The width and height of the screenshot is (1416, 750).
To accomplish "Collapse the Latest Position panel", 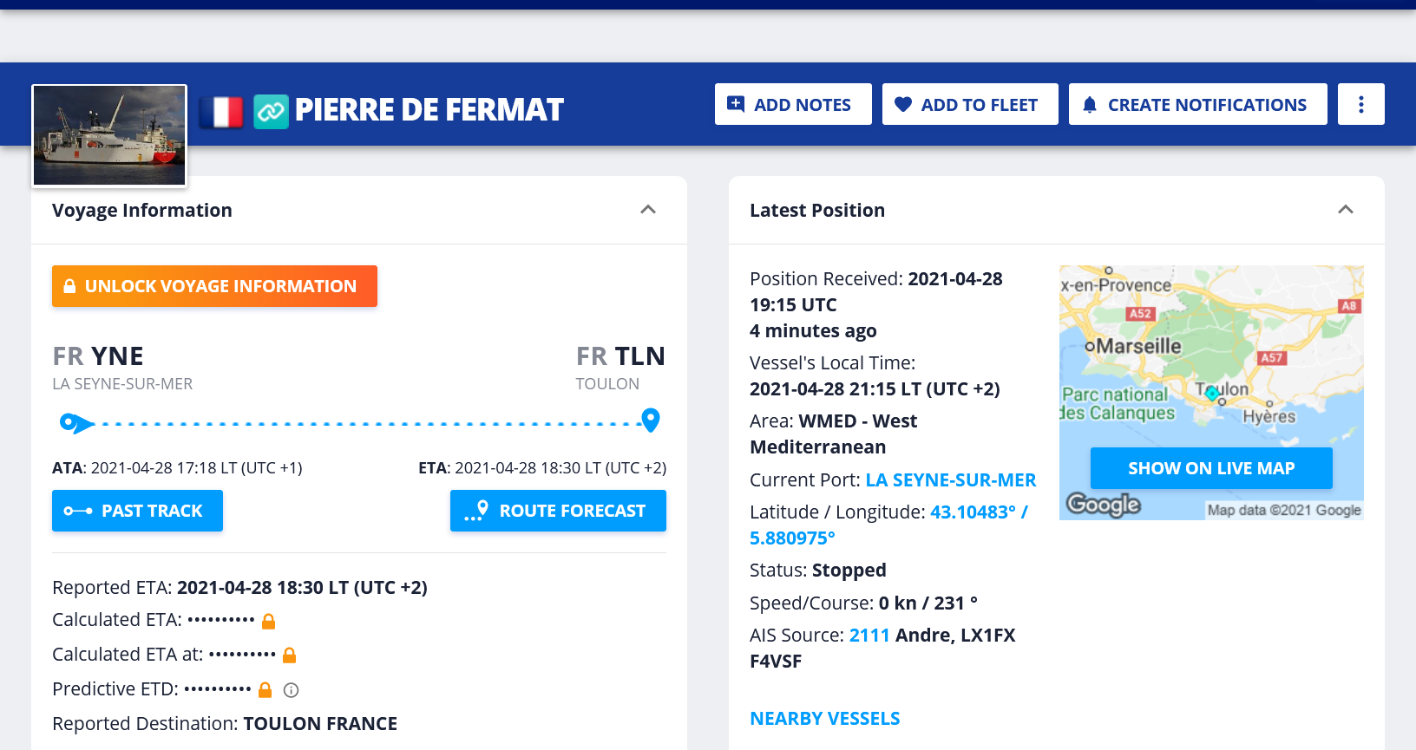I will click(1346, 210).
